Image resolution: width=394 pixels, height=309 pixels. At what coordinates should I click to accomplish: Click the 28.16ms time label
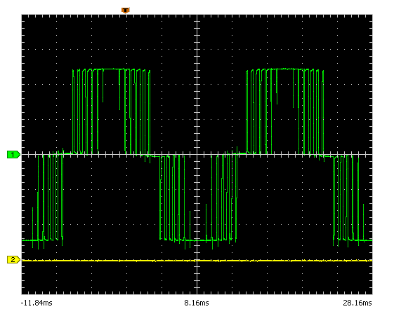click(357, 303)
